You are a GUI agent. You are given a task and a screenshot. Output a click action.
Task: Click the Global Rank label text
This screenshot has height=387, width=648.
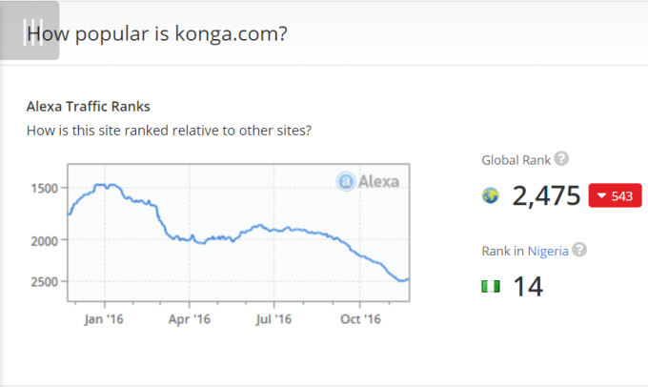[516, 160]
